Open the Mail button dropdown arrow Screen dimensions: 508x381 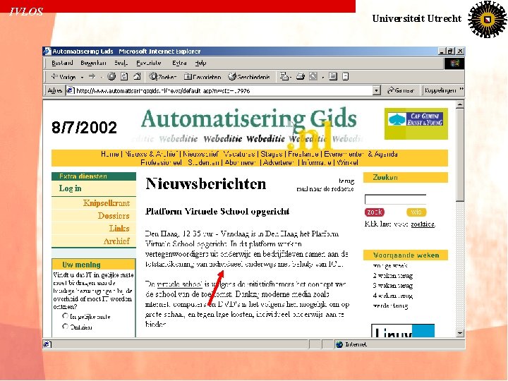[x=291, y=78]
